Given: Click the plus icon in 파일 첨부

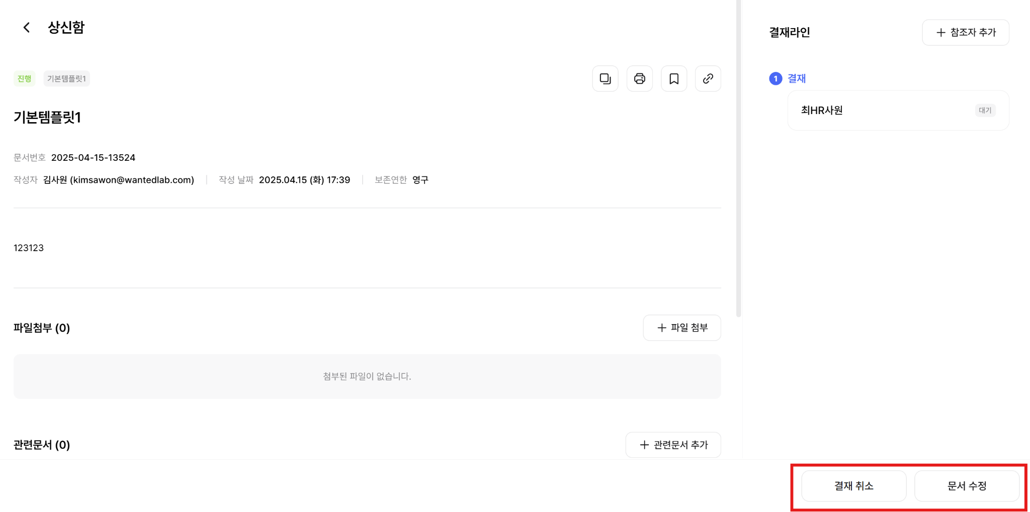Looking at the screenshot, I should coord(661,328).
